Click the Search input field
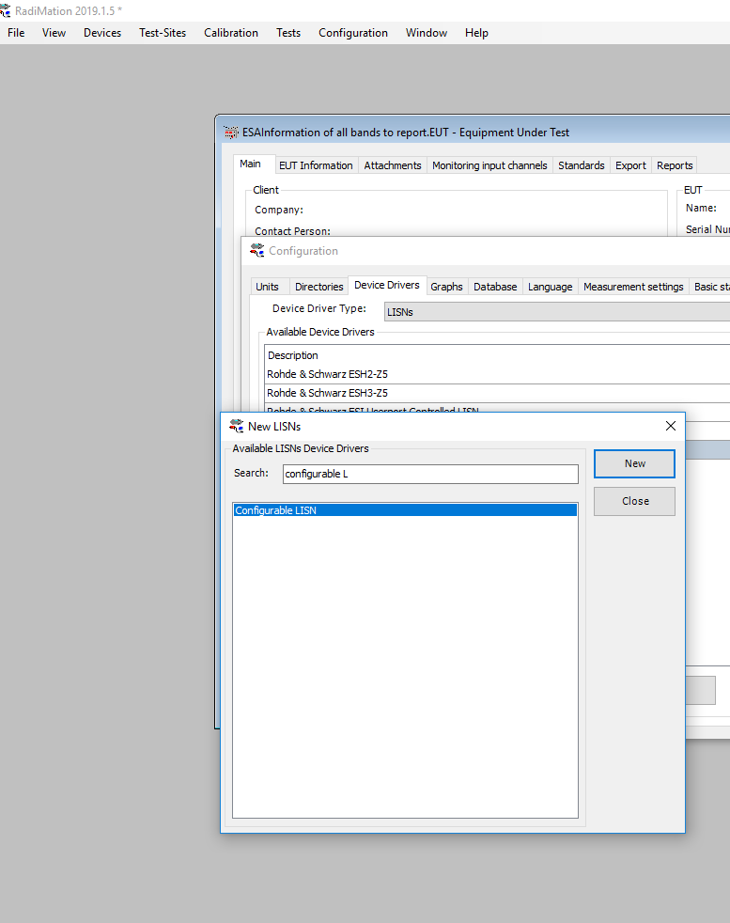The width and height of the screenshot is (730, 923). [430, 474]
